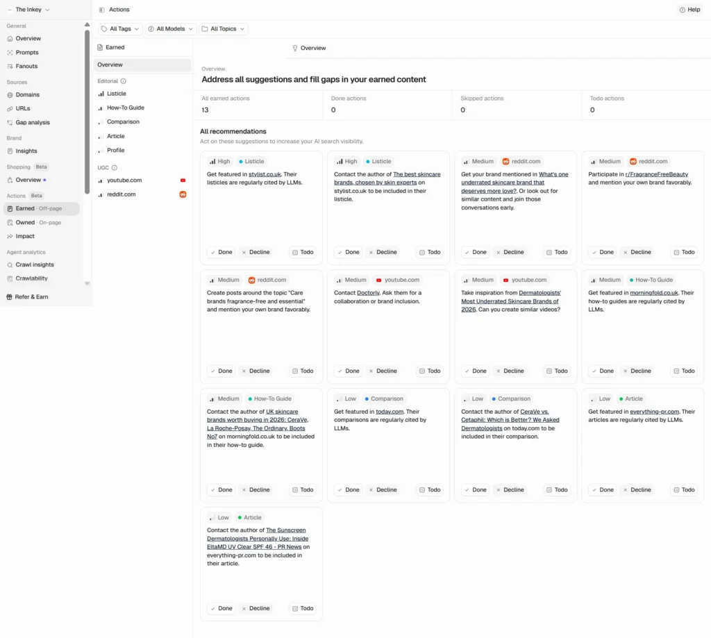Add the CeraVe vs Cetaphil card to Todo
The image size is (711, 638).
click(557, 489)
